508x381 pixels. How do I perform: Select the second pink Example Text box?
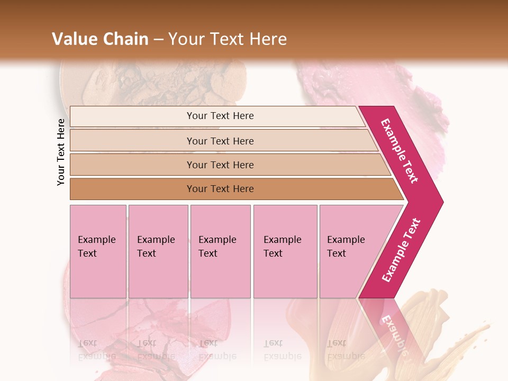click(x=158, y=251)
